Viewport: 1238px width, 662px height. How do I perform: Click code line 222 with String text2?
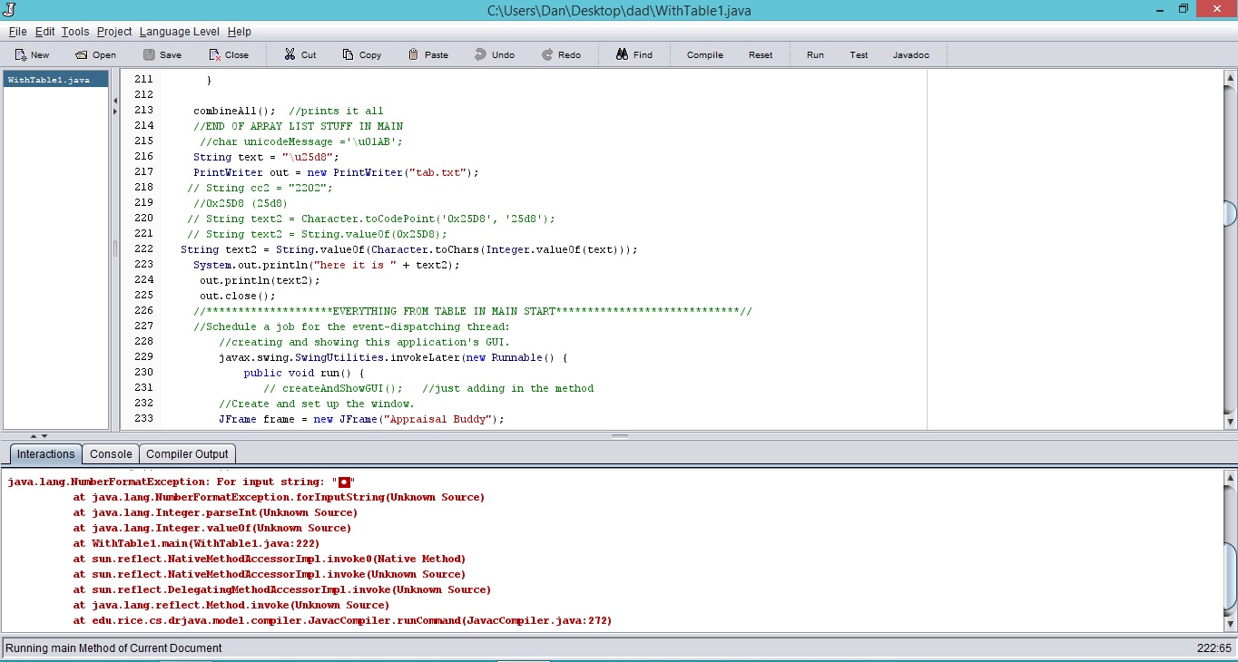pyautogui.click(x=408, y=249)
